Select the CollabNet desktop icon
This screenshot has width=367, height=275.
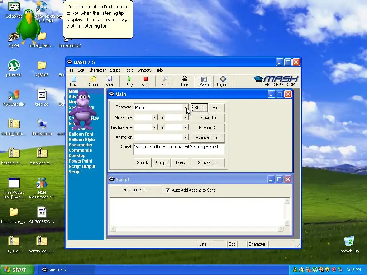pyautogui.click(x=14, y=10)
